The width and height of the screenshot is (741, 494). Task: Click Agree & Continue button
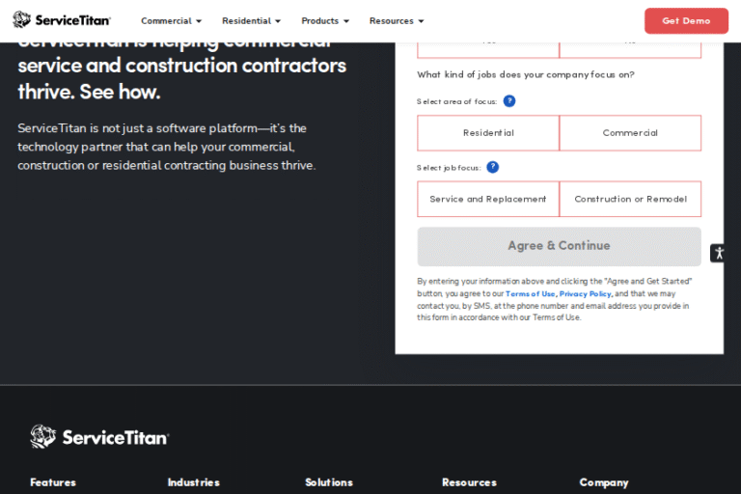point(559,246)
